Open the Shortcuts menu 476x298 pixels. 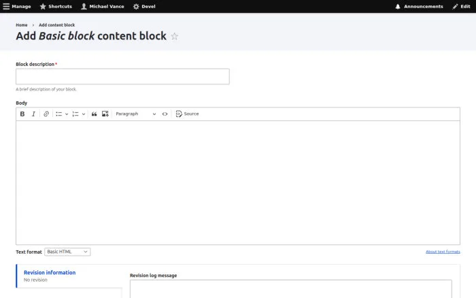coord(56,6)
